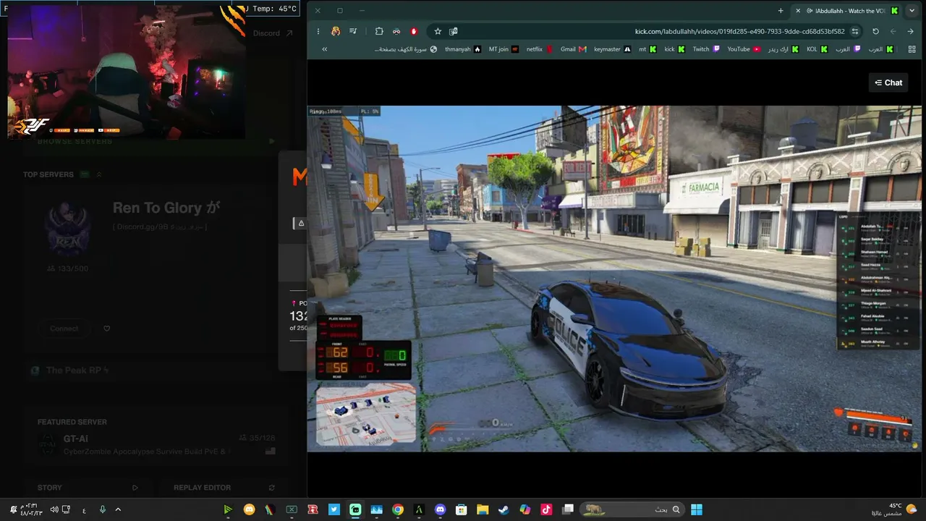Show hidden system tray icons
Screen dimensions: 926x521
tap(118, 509)
